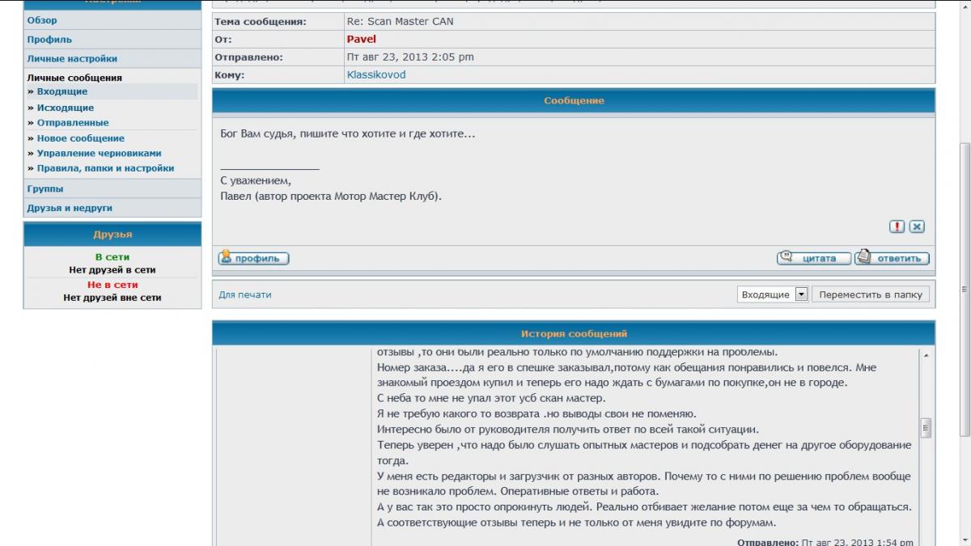Open the Для печати link
The height and width of the screenshot is (546, 971).
coord(245,294)
